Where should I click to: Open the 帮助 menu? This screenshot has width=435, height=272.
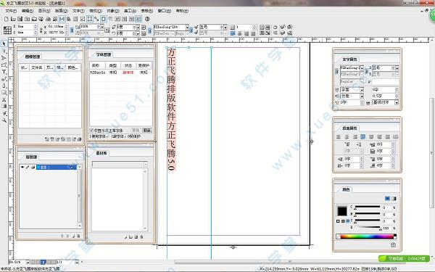point(182,11)
